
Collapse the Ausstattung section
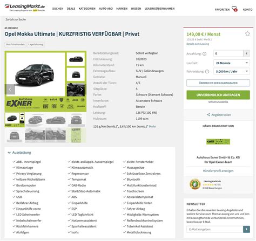[19, 153]
